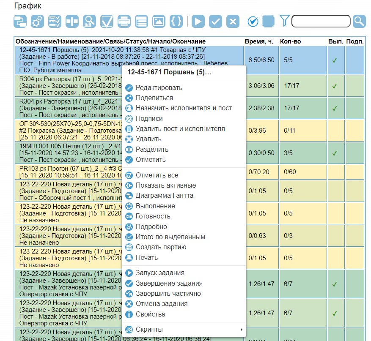Click the X cancel icon in toolbar
Screen dimensions: 371x341
tap(232, 21)
